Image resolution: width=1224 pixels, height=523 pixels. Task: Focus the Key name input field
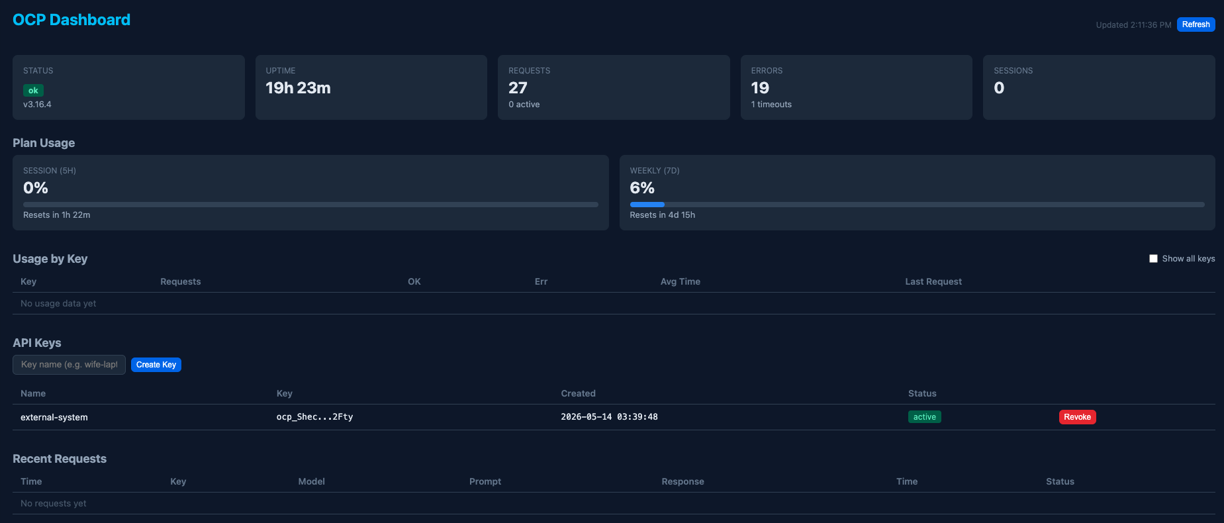[69, 365]
